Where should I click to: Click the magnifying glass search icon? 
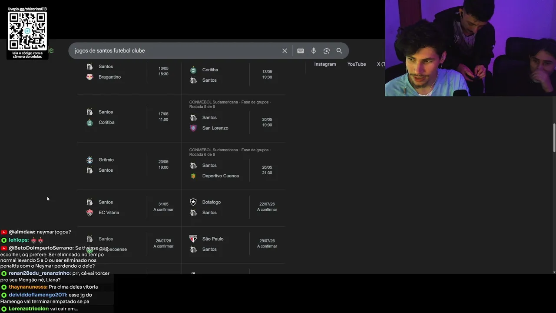click(x=339, y=51)
